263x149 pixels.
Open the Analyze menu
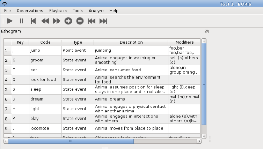[x=96, y=11]
